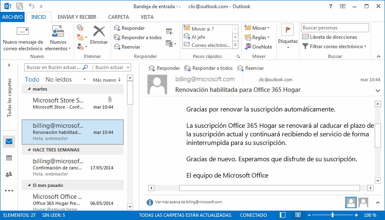The image size is (385, 220).
Task: Open Customize Quick Access Toolbar arrow
Action: pyautogui.click(x=41, y=7)
